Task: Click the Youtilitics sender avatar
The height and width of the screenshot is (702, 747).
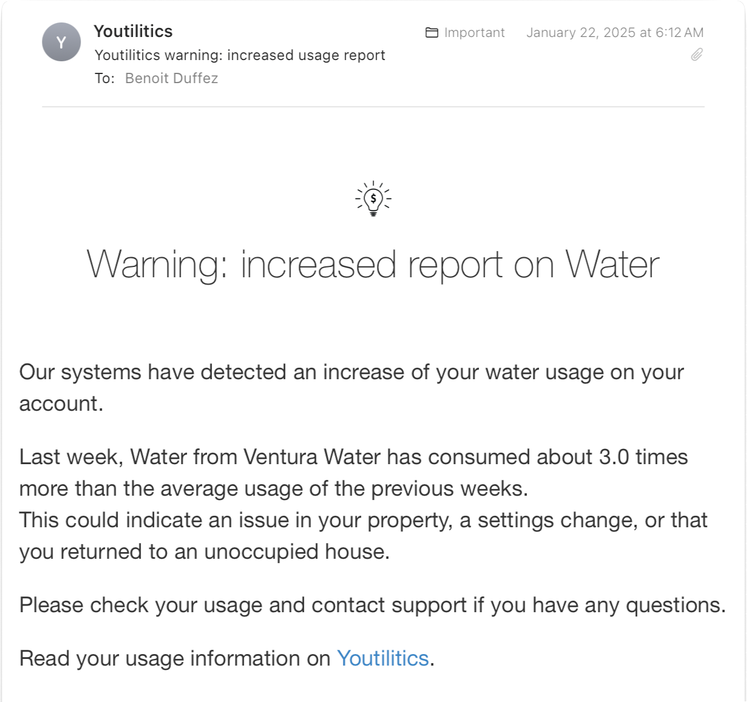Action: point(60,41)
